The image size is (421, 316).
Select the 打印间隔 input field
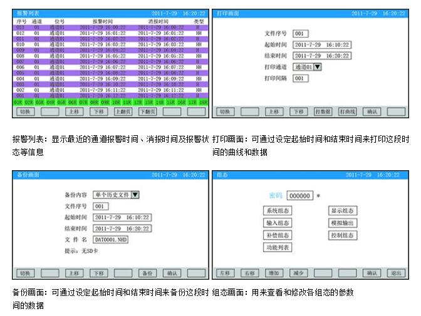pyautogui.click(x=301, y=78)
